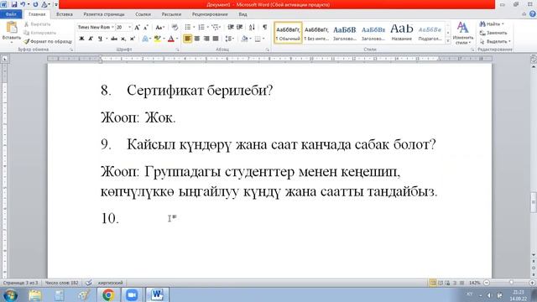Open the font size dropdown
Viewport: 537px width, 302px height.
click(x=129, y=27)
